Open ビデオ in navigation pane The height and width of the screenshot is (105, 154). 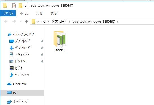coord(19,68)
